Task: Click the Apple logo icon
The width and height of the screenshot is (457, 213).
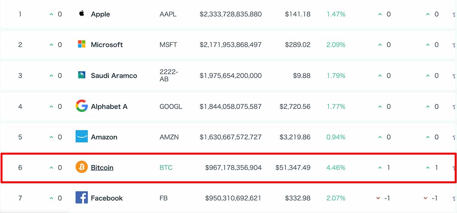Action: pyautogui.click(x=81, y=14)
